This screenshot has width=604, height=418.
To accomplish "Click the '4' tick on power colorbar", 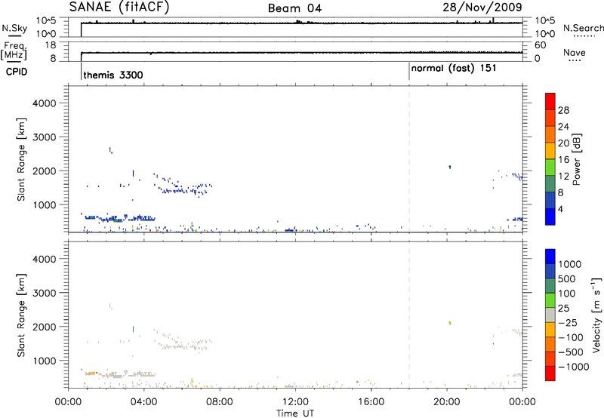I will click(x=560, y=209).
